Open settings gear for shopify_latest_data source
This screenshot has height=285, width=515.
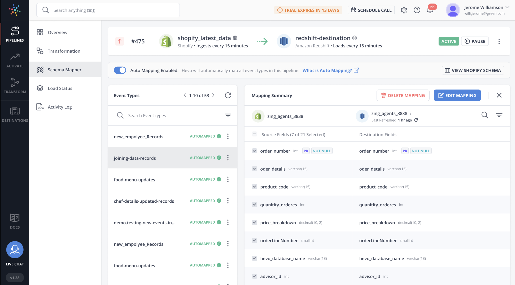point(235,38)
